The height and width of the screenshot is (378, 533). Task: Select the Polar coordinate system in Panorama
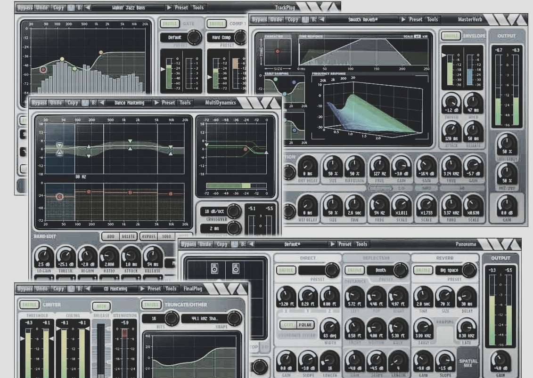pos(305,325)
